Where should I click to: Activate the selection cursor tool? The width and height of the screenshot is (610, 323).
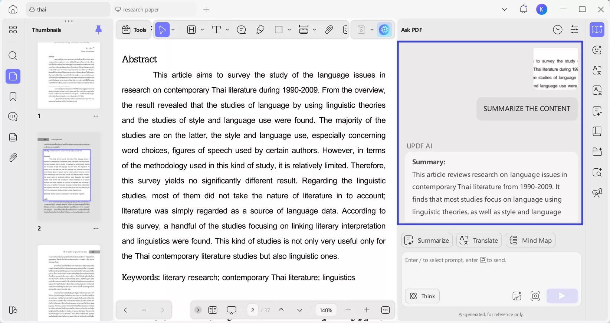[x=163, y=30]
